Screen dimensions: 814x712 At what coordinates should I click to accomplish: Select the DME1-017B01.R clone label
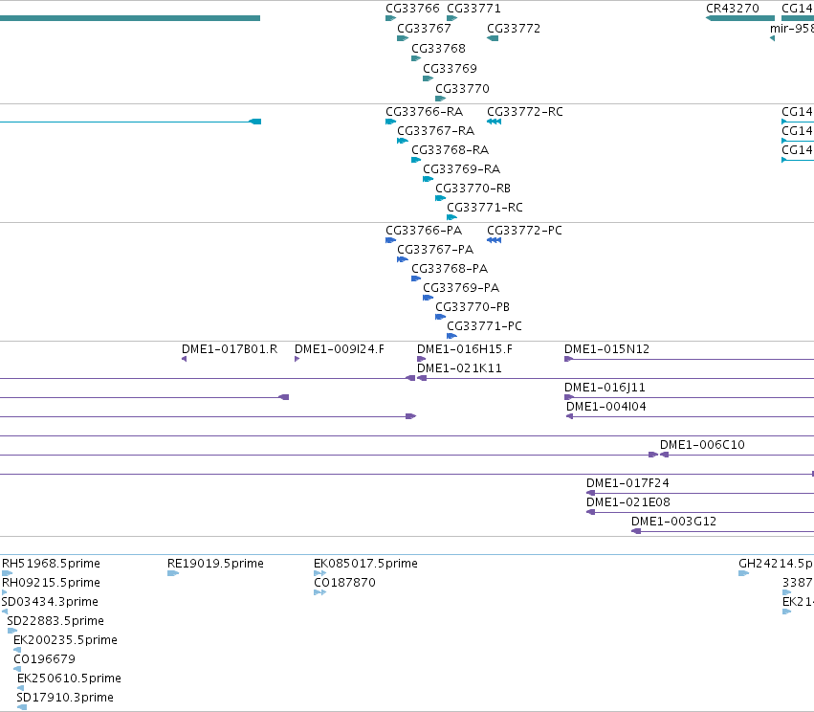pos(230,349)
